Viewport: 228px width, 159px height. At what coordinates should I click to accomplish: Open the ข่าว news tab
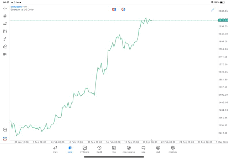pyautogui.click(x=114, y=149)
